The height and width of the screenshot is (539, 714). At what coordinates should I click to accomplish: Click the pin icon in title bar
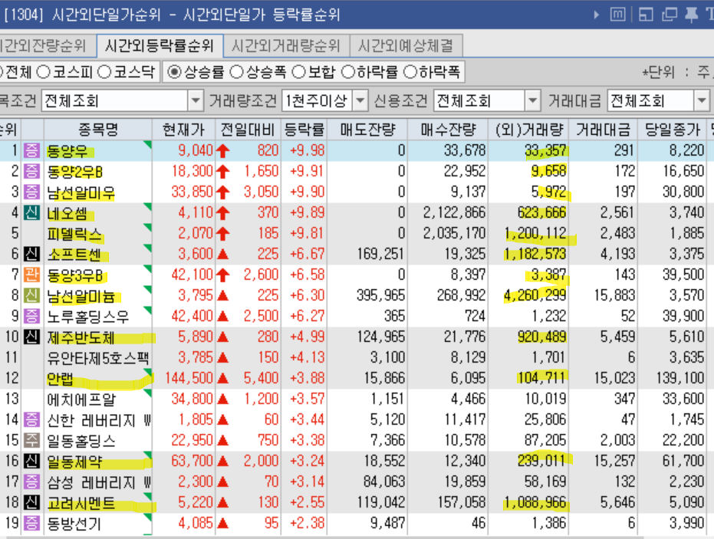[x=691, y=15]
